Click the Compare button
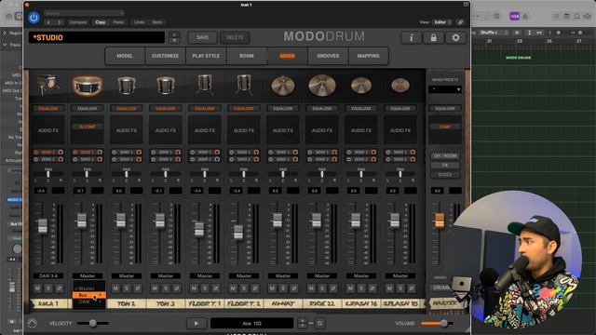 pos(78,22)
